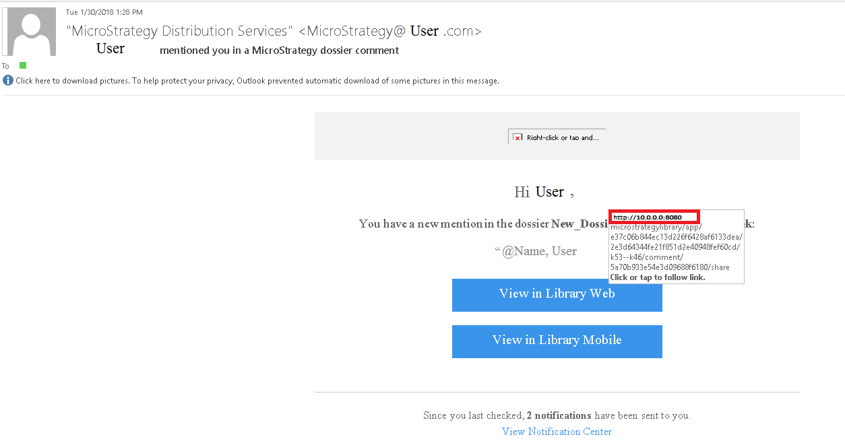Click the download pictures message in the info bar
This screenshot has height=441, width=845.
click(257, 81)
